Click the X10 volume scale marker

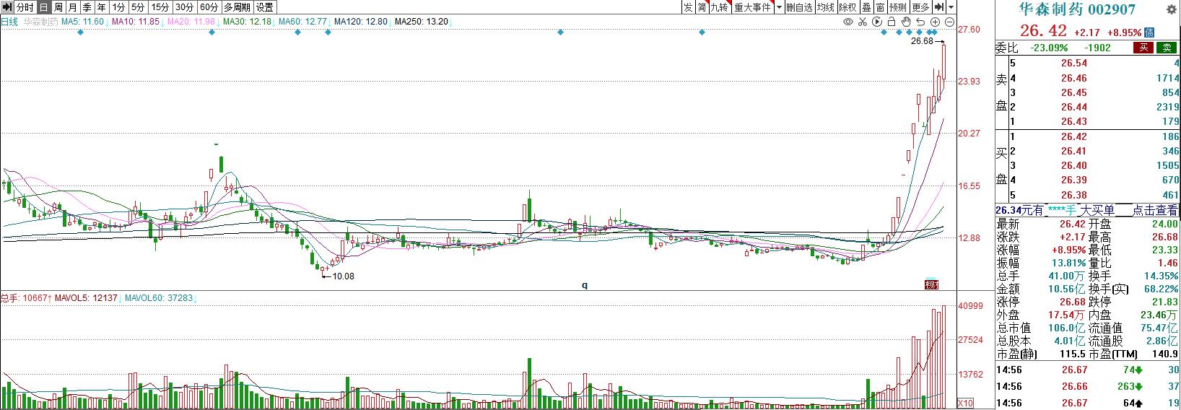tap(964, 403)
